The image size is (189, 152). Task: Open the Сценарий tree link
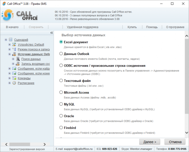pos(21,40)
